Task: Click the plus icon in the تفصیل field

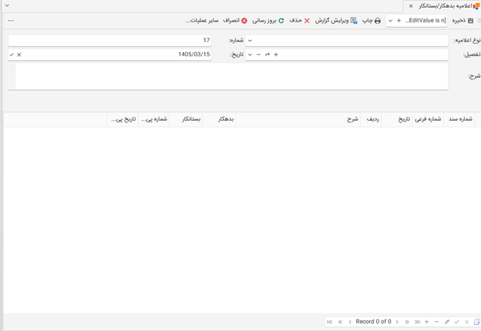Action: pos(276,55)
